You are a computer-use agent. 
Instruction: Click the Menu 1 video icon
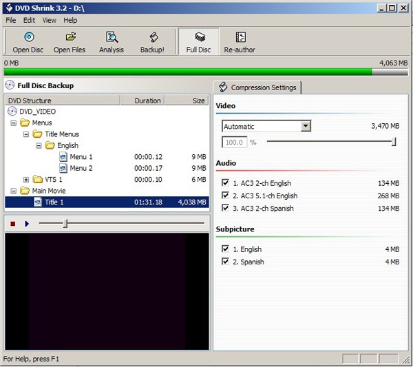coord(63,157)
